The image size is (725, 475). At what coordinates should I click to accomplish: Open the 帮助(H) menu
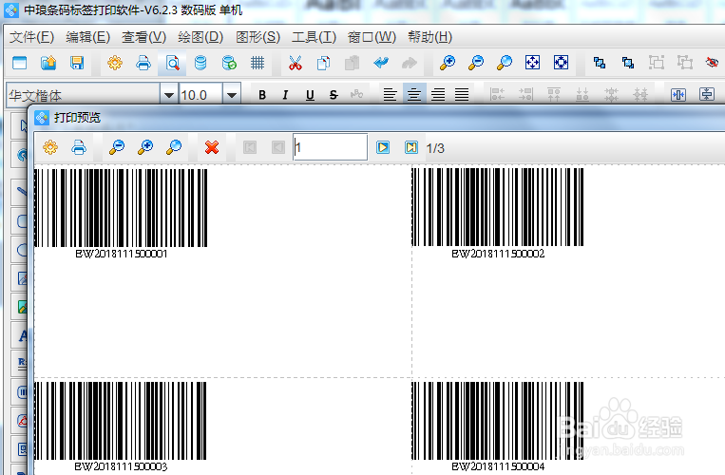coord(430,37)
